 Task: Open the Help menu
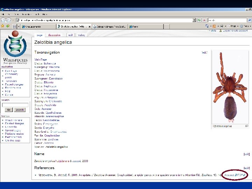point(45,14)
